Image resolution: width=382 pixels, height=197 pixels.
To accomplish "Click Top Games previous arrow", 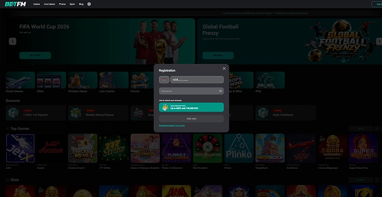I will click(x=377, y=129).
